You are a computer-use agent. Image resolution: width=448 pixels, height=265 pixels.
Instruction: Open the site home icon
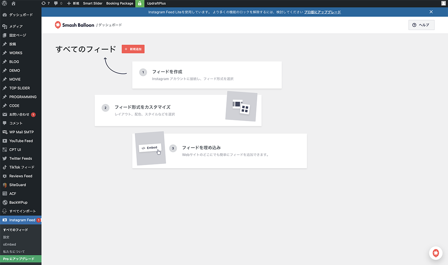click(13, 3)
